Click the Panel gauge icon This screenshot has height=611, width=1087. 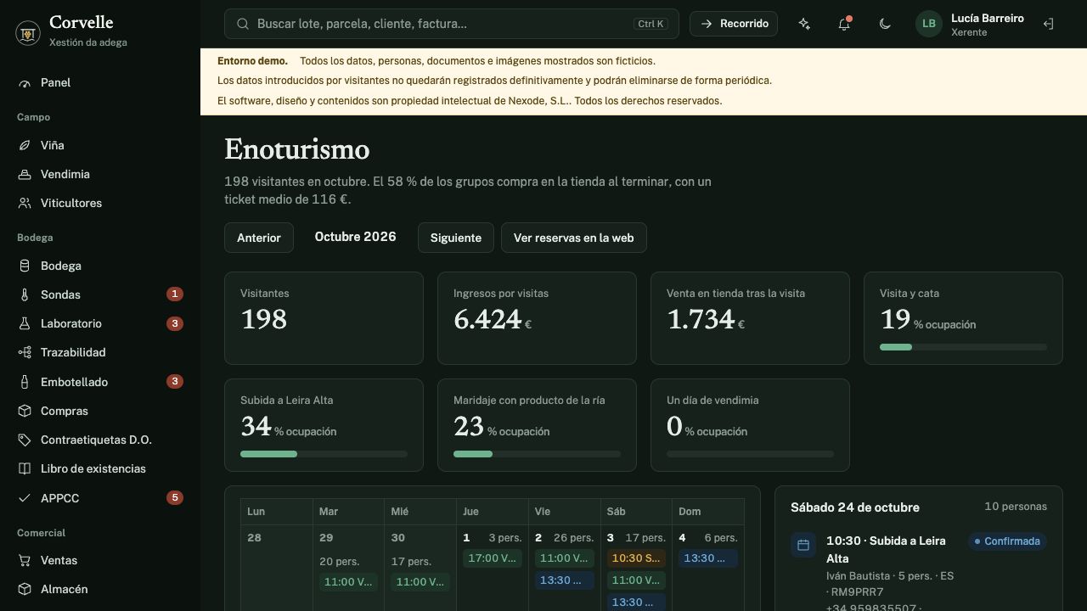25,83
